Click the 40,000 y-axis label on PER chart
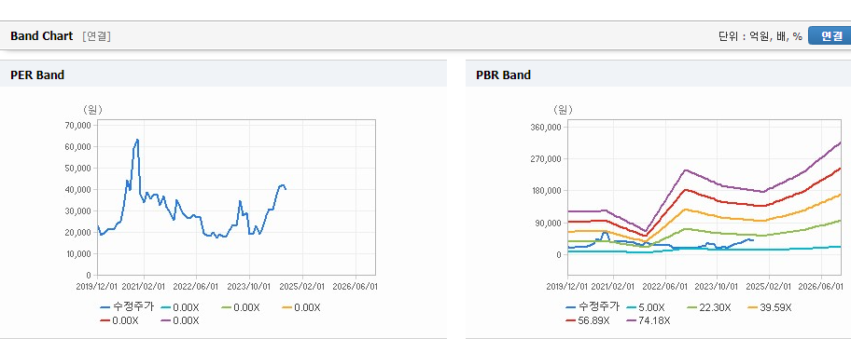The image size is (851, 339). [x=78, y=190]
